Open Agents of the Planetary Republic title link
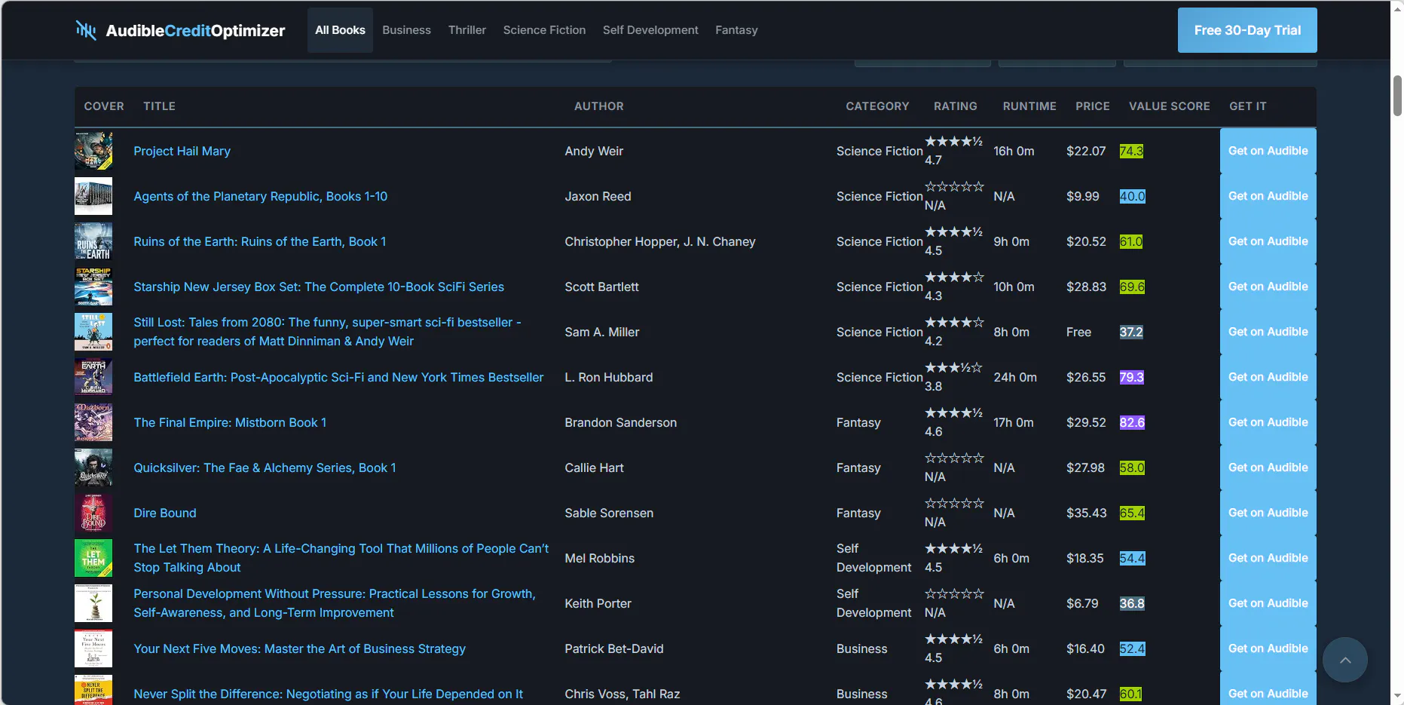The height and width of the screenshot is (705, 1404). (x=260, y=196)
